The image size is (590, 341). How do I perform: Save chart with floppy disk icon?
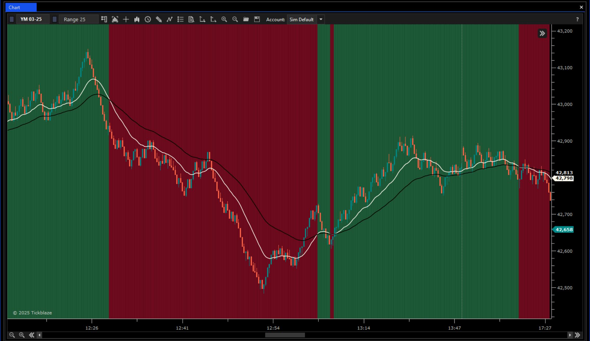pyautogui.click(x=257, y=19)
